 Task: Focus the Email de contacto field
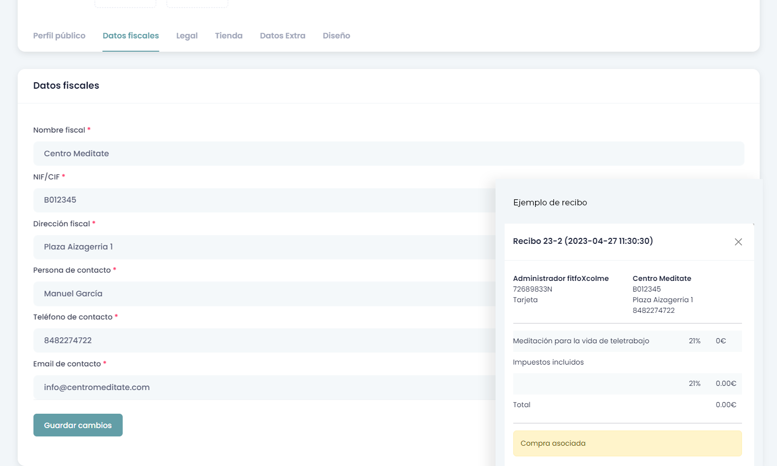pyautogui.click(x=264, y=387)
